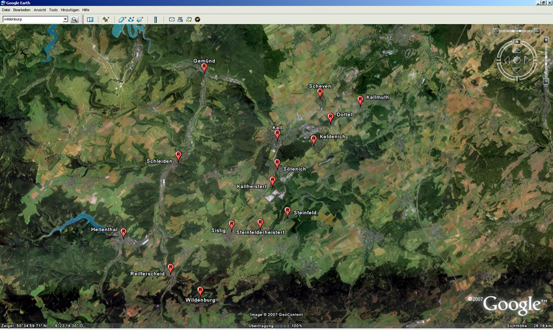Click the Hellenthal label text
The image size is (553, 330).
[x=104, y=229]
